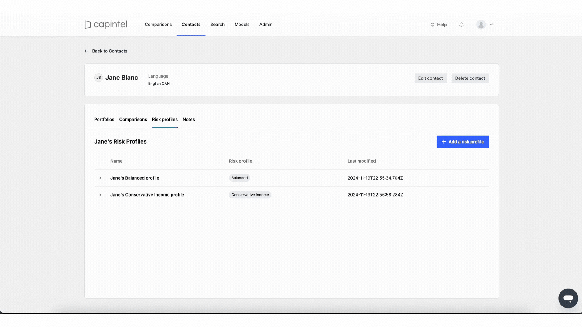Click the Jane Blanc contact name
Image resolution: width=582 pixels, height=327 pixels.
tap(122, 78)
